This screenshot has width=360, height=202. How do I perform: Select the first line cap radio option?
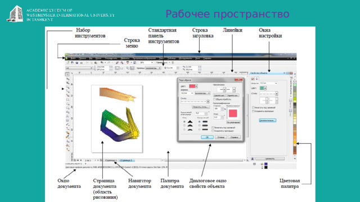tap(199, 122)
